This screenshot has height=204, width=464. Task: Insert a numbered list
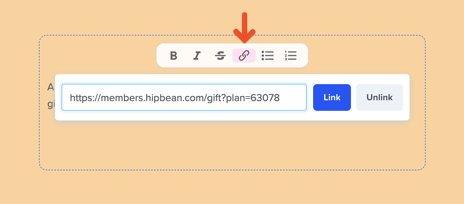(x=291, y=55)
